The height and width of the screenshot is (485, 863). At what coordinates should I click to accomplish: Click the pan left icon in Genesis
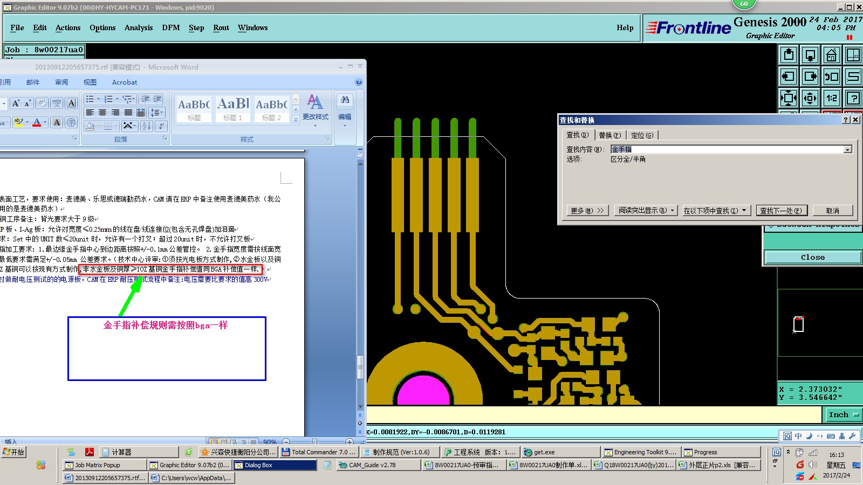pyautogui.click(x=789, y=77)
